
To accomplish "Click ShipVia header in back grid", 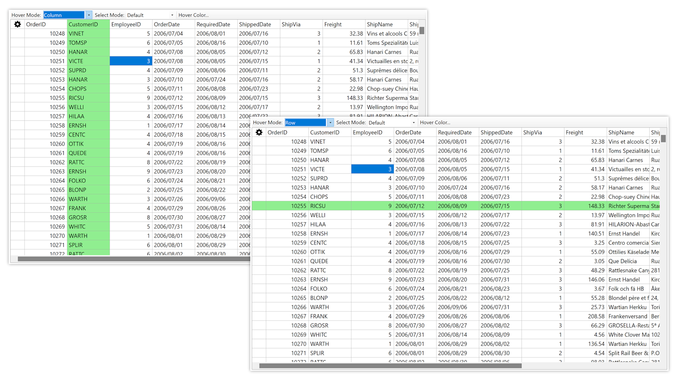I will pyautogui.click(x=301, y=24).
